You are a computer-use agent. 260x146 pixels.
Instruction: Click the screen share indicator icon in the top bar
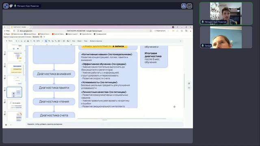11,6
